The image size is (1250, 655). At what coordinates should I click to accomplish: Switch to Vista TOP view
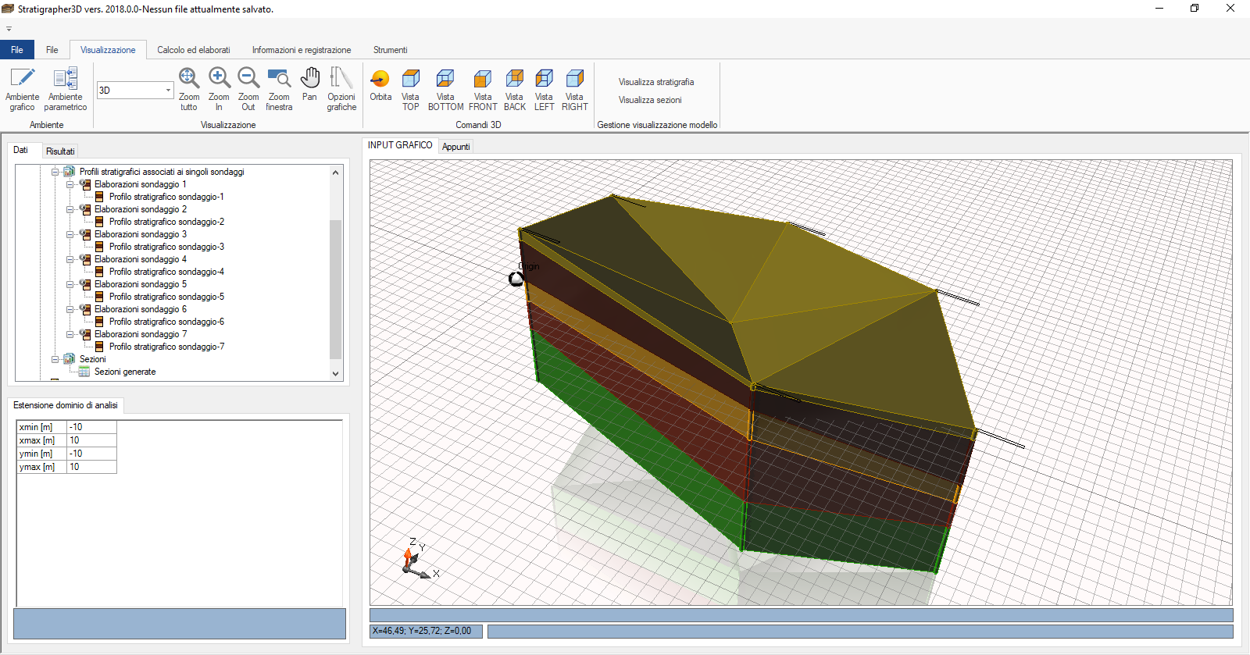(x=410, y=89)
